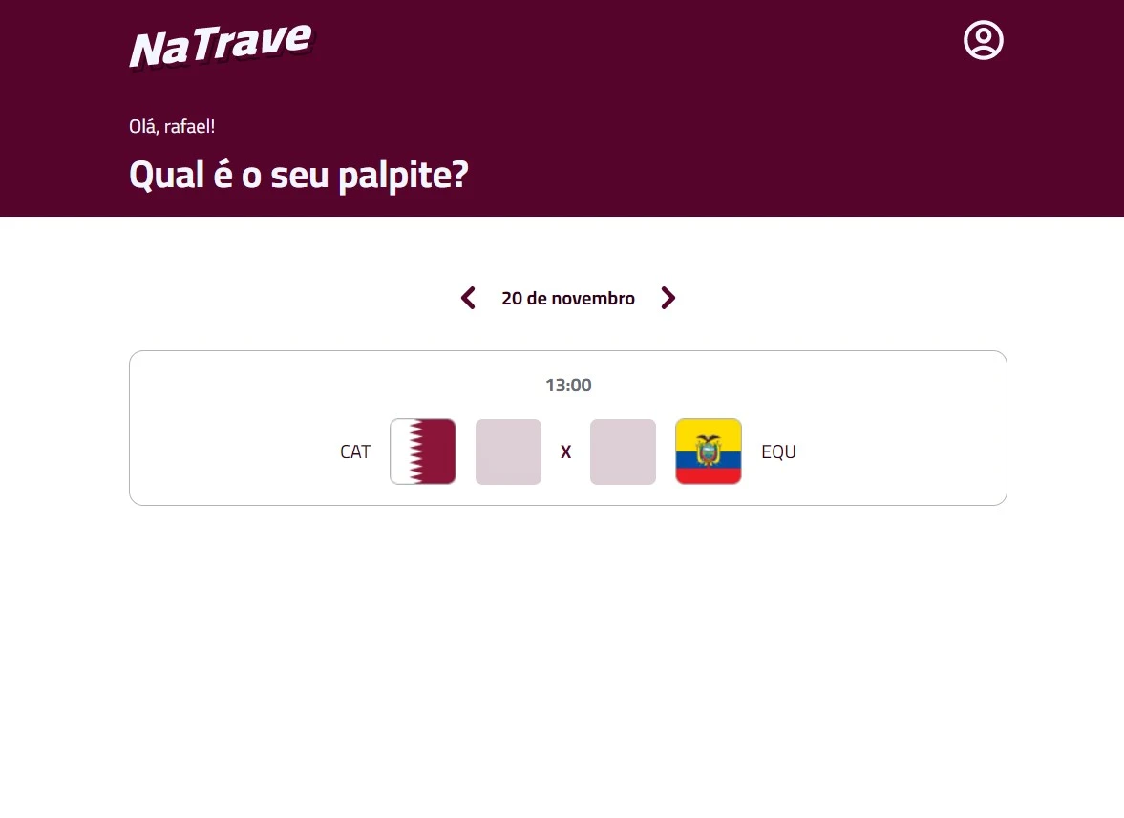The image size is (1124, 818).
Task: Click the NaTrave logo
Action: pos(221,45)
